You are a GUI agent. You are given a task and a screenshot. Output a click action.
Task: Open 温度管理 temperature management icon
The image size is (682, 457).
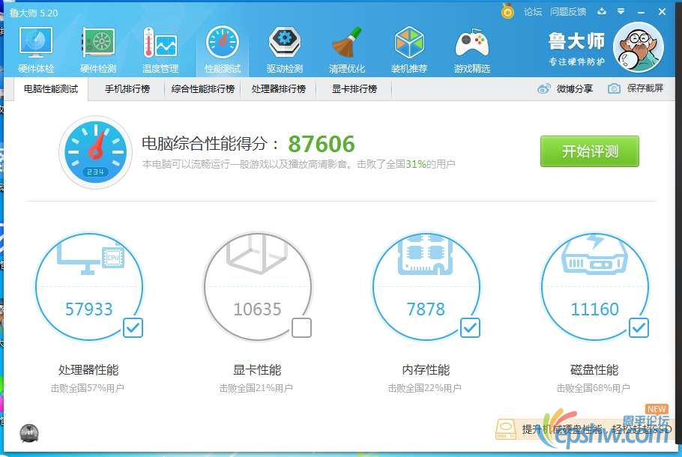(160, 42)
